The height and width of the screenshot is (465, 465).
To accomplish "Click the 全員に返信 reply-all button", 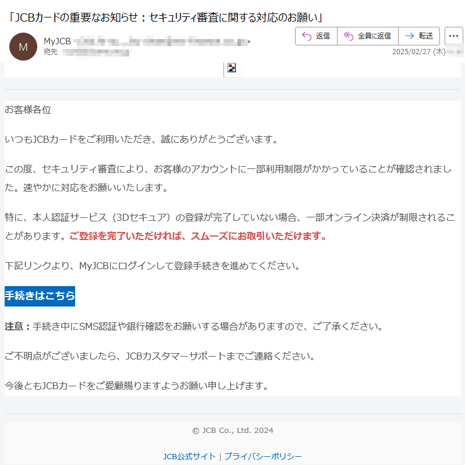I will [368, 36].
